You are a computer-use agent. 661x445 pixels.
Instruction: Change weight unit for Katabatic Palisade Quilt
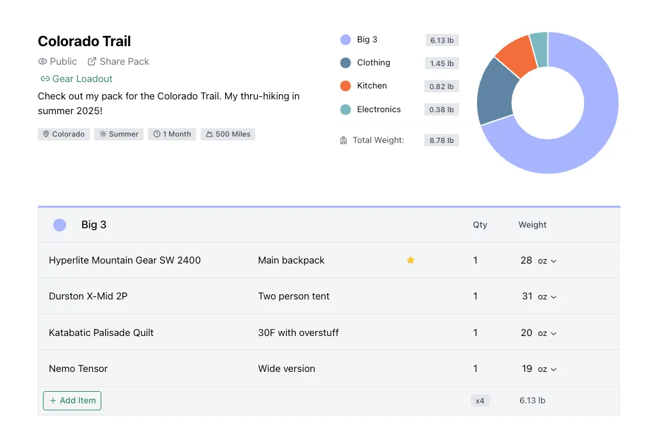point(547,333)
